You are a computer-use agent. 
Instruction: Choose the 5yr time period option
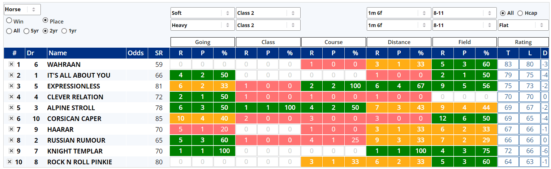[26, 31]
